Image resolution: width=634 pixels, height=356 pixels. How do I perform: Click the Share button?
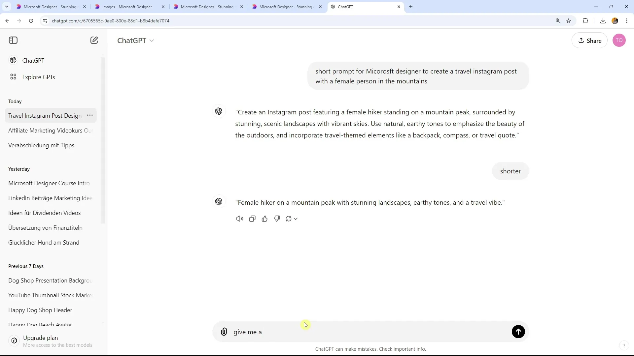589,41
